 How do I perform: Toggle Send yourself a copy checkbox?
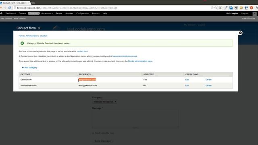(x=93, y=133)
